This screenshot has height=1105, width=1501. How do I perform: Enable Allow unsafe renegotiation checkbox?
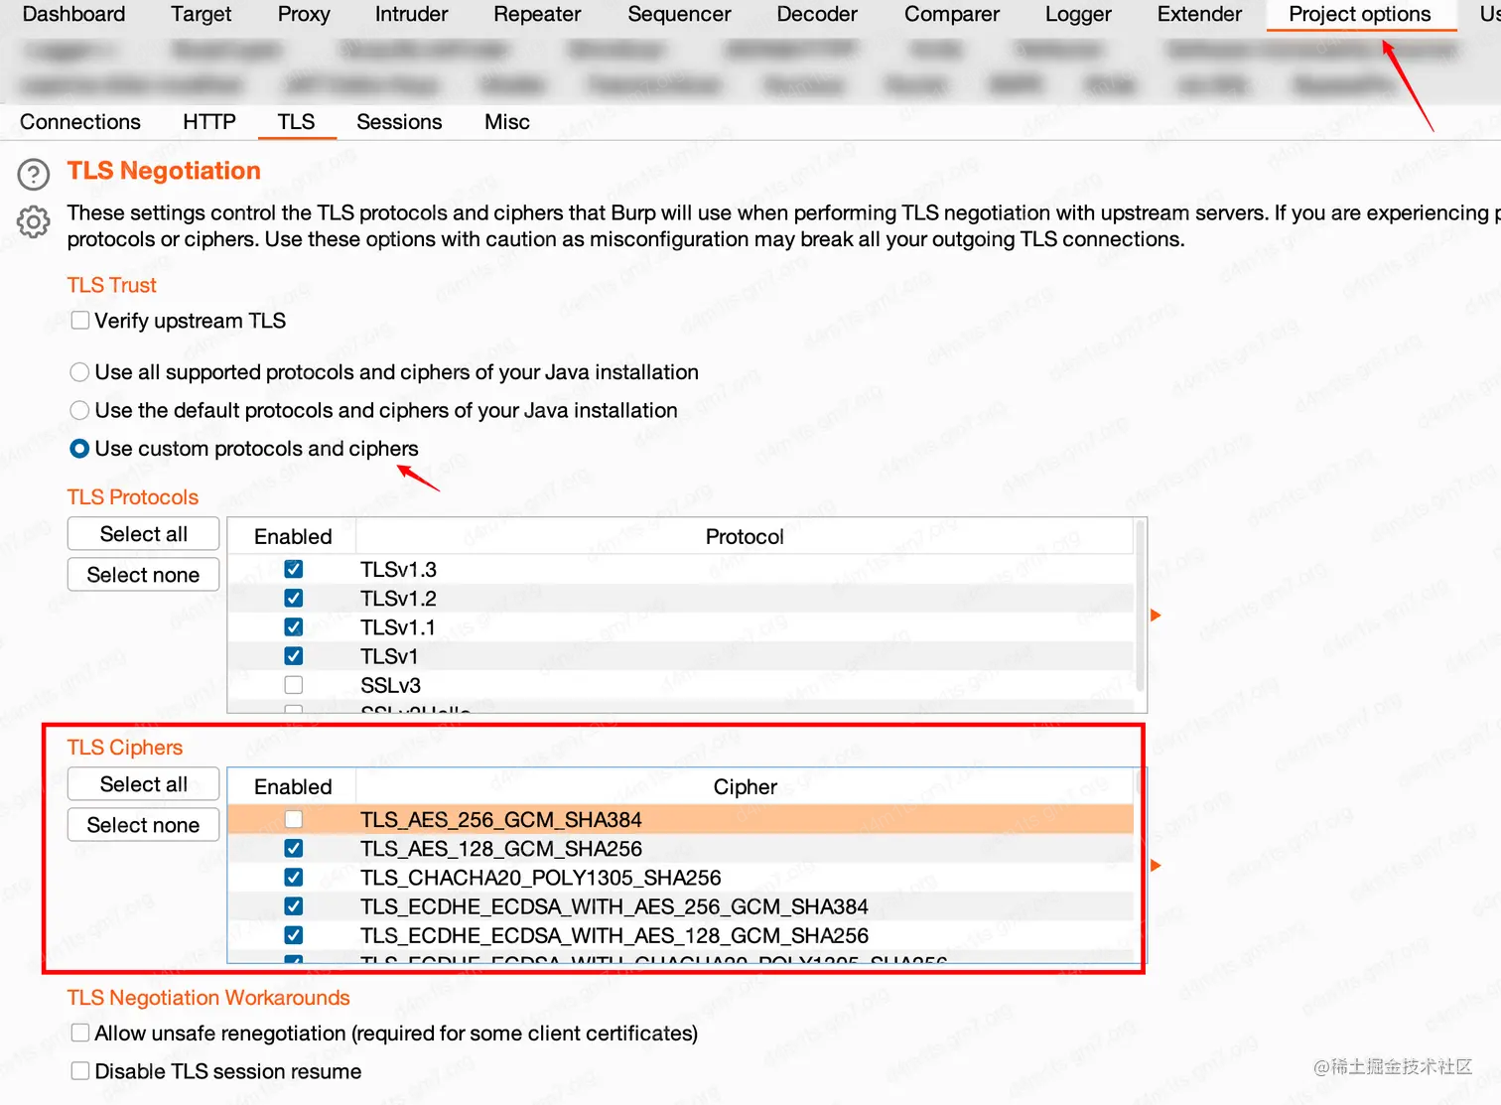80,1033
